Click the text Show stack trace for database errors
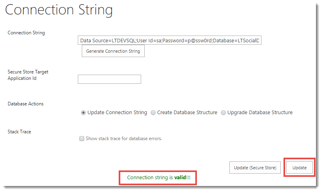The height and width of the screenshot is (192, 322). 124,139
